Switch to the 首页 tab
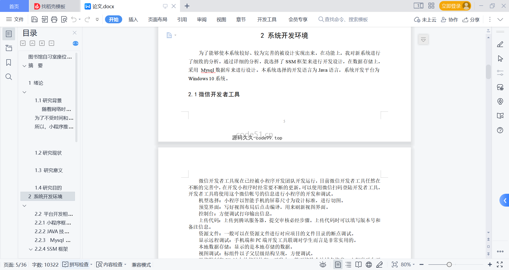Screen dimensions: 509x270 [14, 6]
